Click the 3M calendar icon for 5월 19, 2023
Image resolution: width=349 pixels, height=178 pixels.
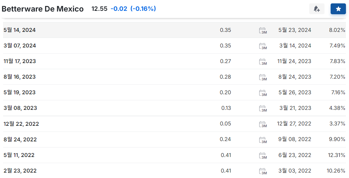(x=263, y=93)
